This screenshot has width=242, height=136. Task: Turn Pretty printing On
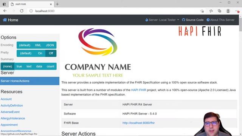40,53
